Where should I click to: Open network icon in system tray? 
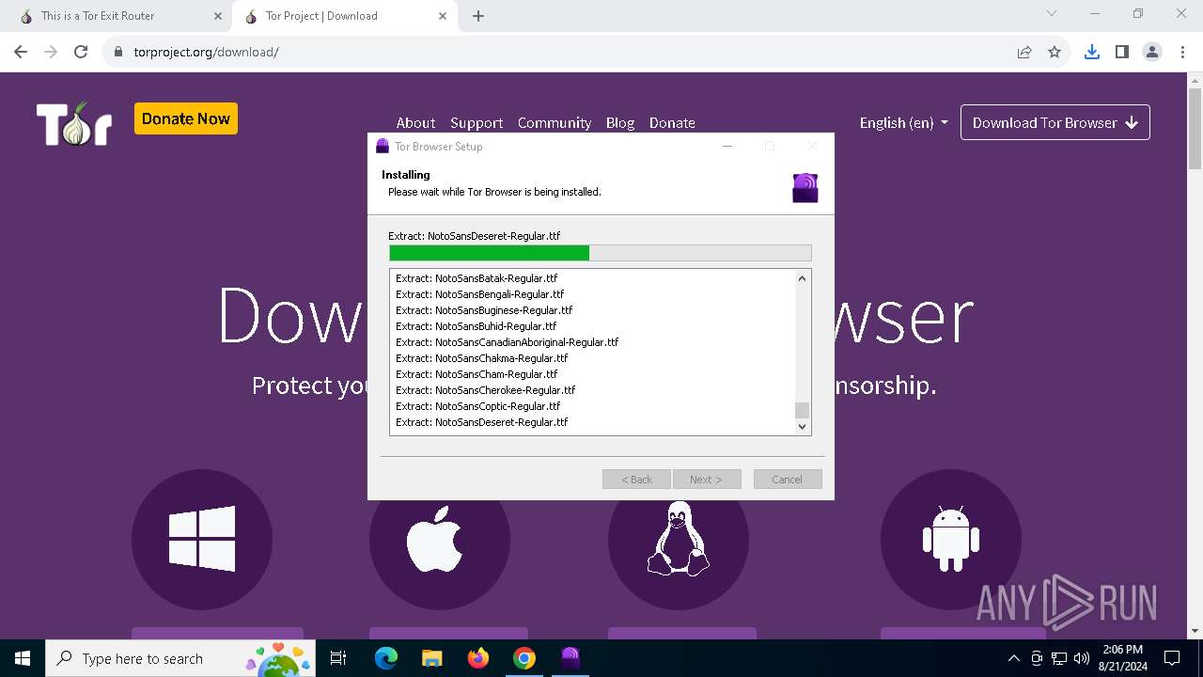[x=1059, y=658]
